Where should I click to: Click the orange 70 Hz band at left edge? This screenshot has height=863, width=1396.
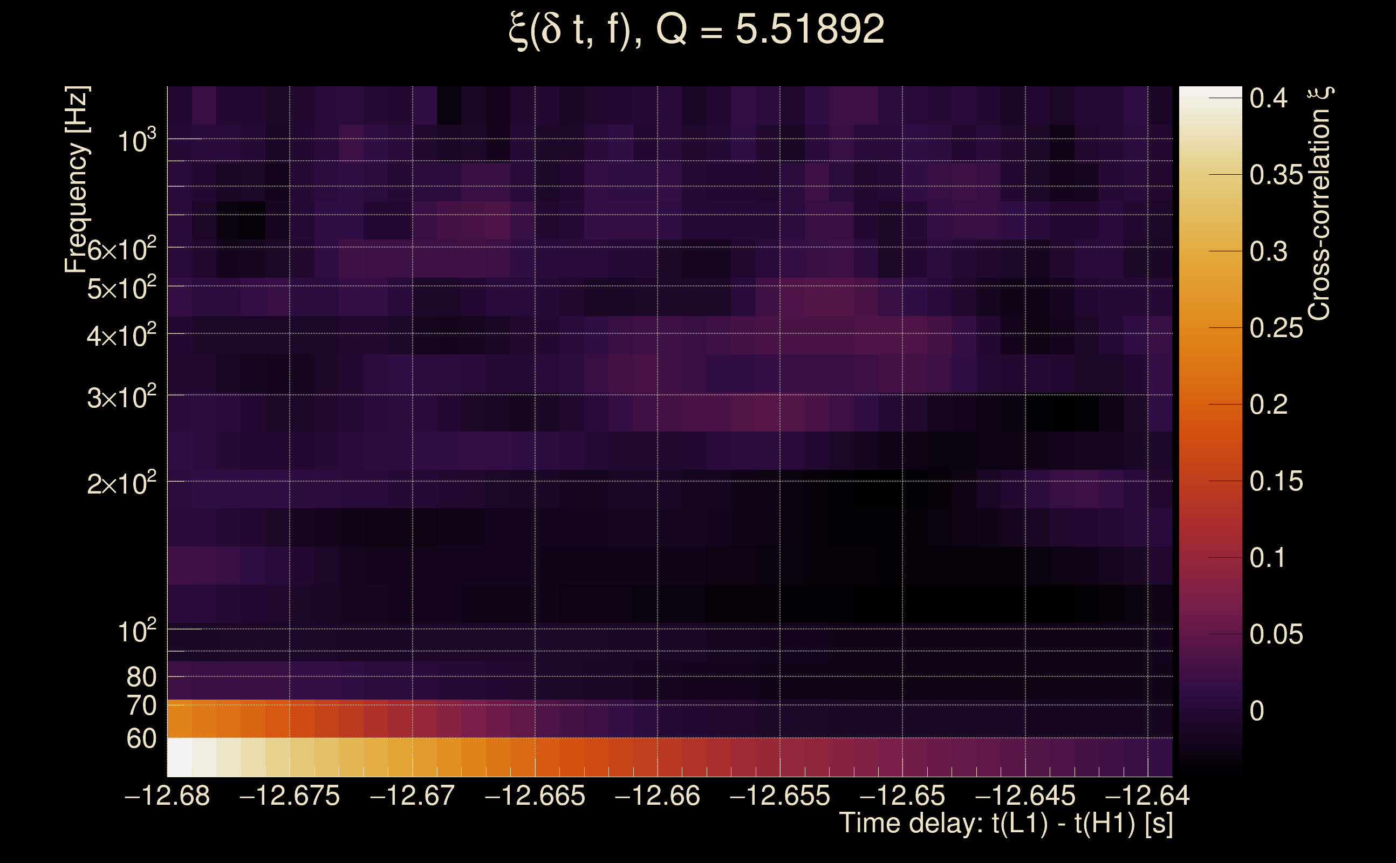click(x=179, y=718)
